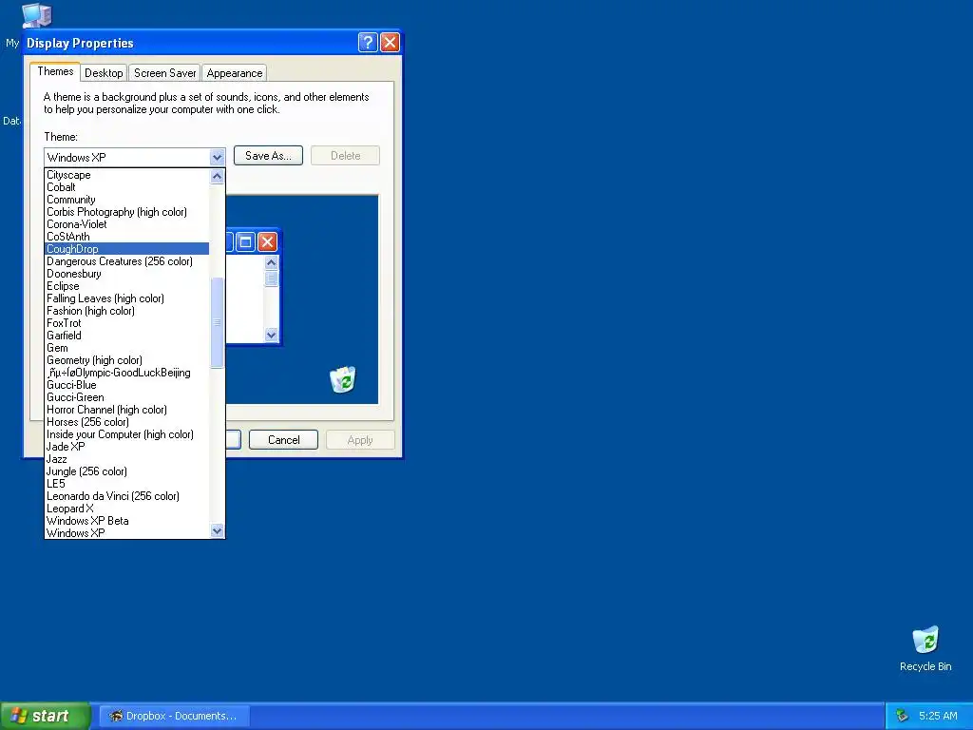Select Horses (256 color) theme
Screen dimensions: 973x730
127,422
